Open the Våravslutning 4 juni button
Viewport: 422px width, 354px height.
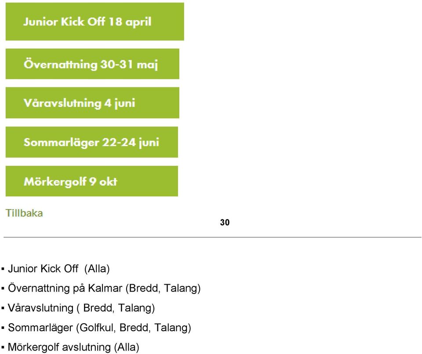[92, 103]
